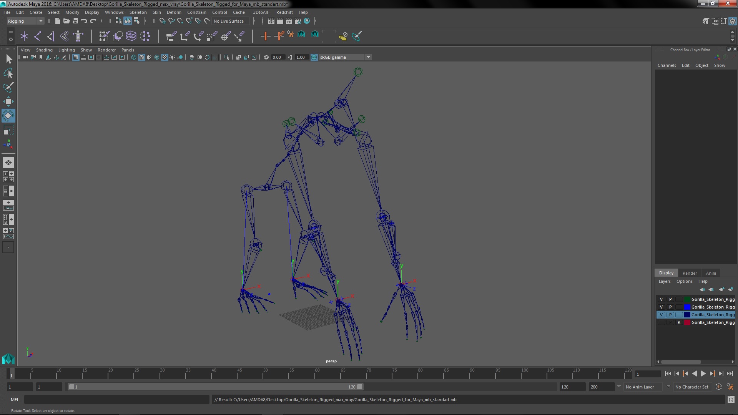Open the Deform menu
This screenshot has height=415, width=738.
point(174,12)
